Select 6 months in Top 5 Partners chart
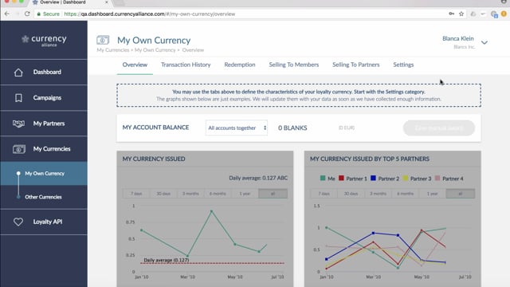Image resolution: width=510 pixels, height=287 pixels. coord(405,194)
